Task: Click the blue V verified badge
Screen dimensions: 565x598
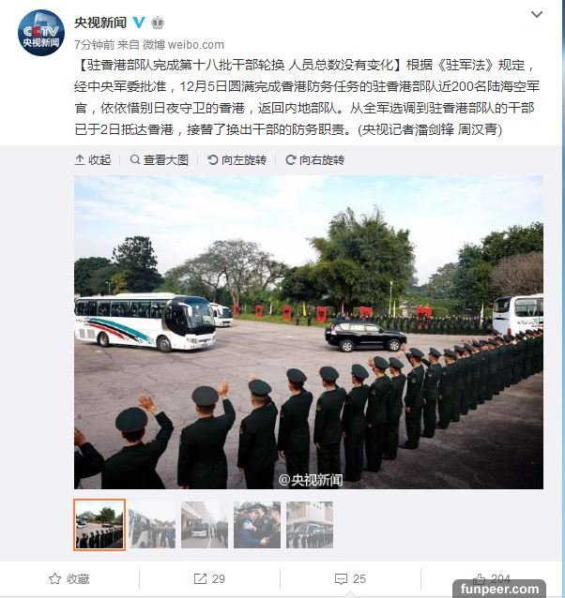Action: tap(139, 22)
